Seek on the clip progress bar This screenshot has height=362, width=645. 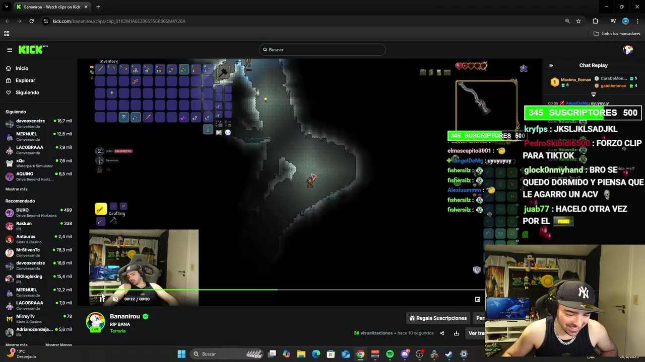click(x=286, y=290)
